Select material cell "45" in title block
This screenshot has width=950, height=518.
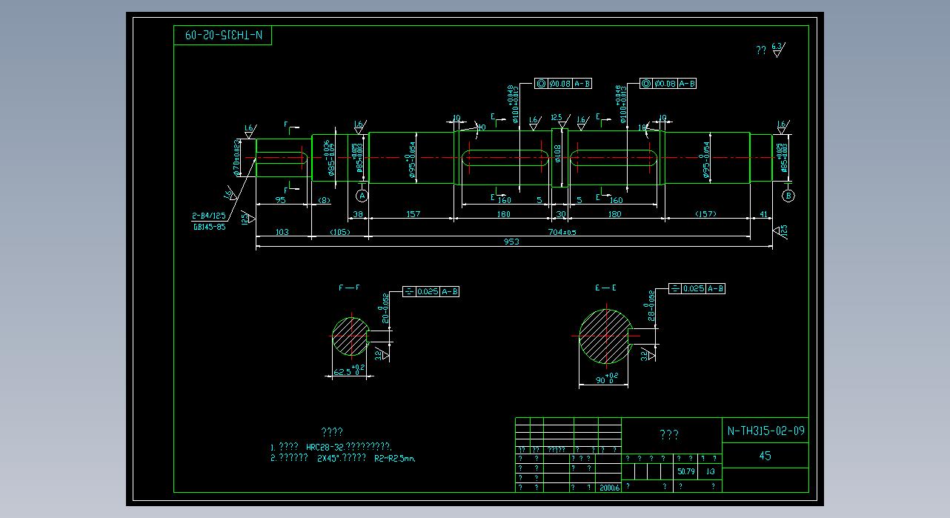765,456
